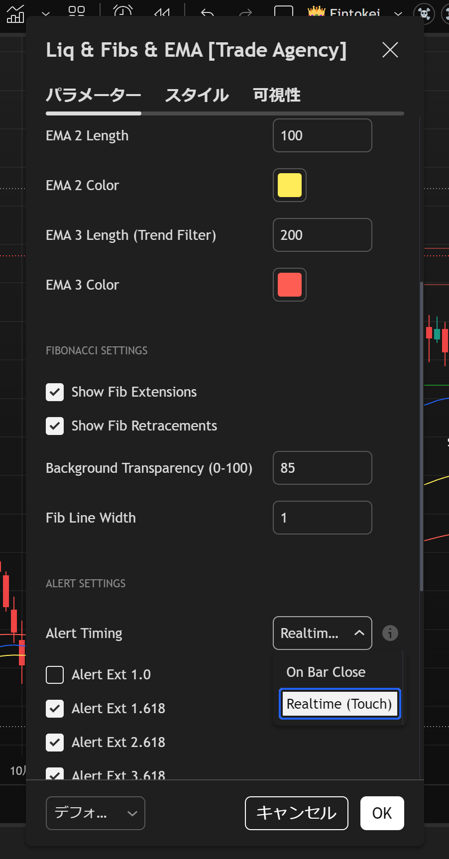Click the skull avatar icon
This screenshot has width=449, height=859.
click(424, 13)
